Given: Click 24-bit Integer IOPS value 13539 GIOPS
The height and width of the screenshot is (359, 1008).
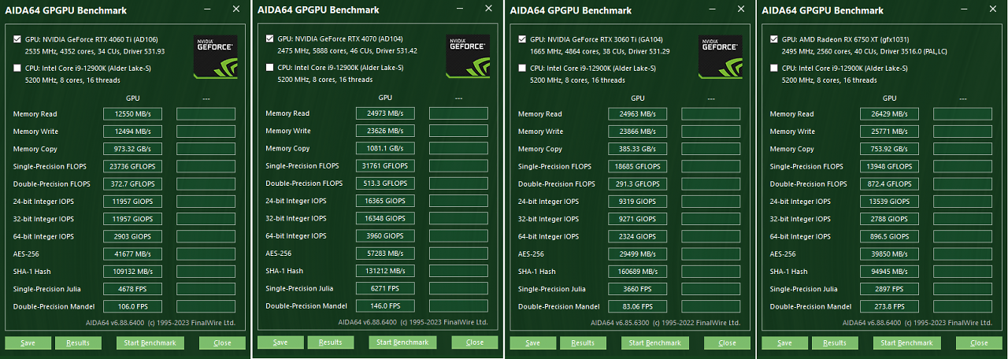Looking at the screenshot, I should pos(889,202).
